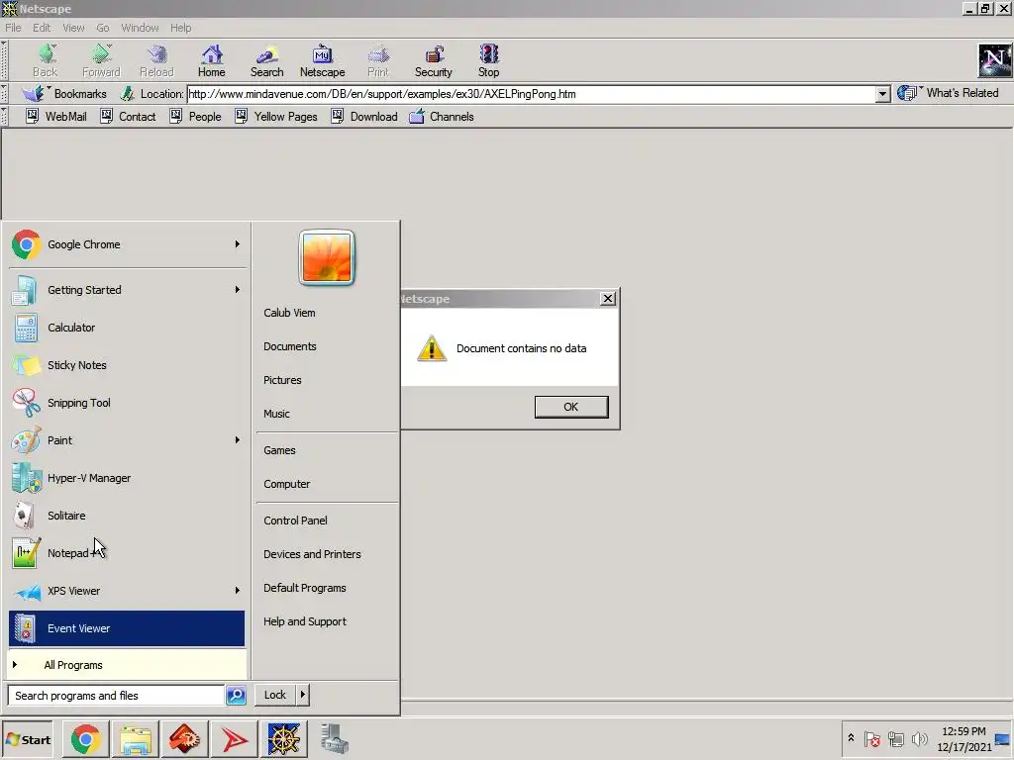
Task: Open WebMail personal toolbar shortcut
Action: pyautogui.click(x=55, y=117)
